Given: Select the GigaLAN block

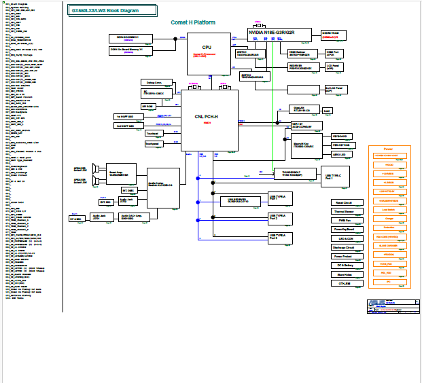Looking at the screenshot, I should (x=304, y=109).
